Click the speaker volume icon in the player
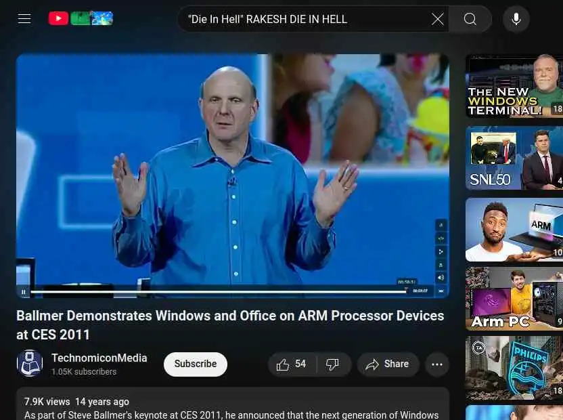563x420 pixels. [441, 278]
